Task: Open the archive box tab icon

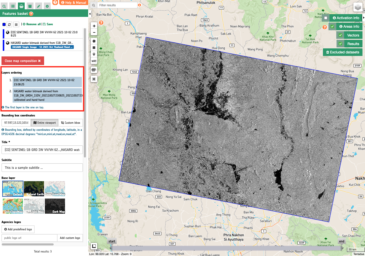Action: tap(30, 6)
